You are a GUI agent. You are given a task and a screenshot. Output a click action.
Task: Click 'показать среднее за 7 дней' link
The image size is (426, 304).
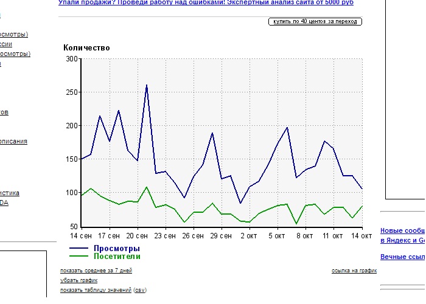click(x=96, y=271)
